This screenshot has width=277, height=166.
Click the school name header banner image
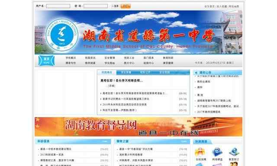[138, 32]
